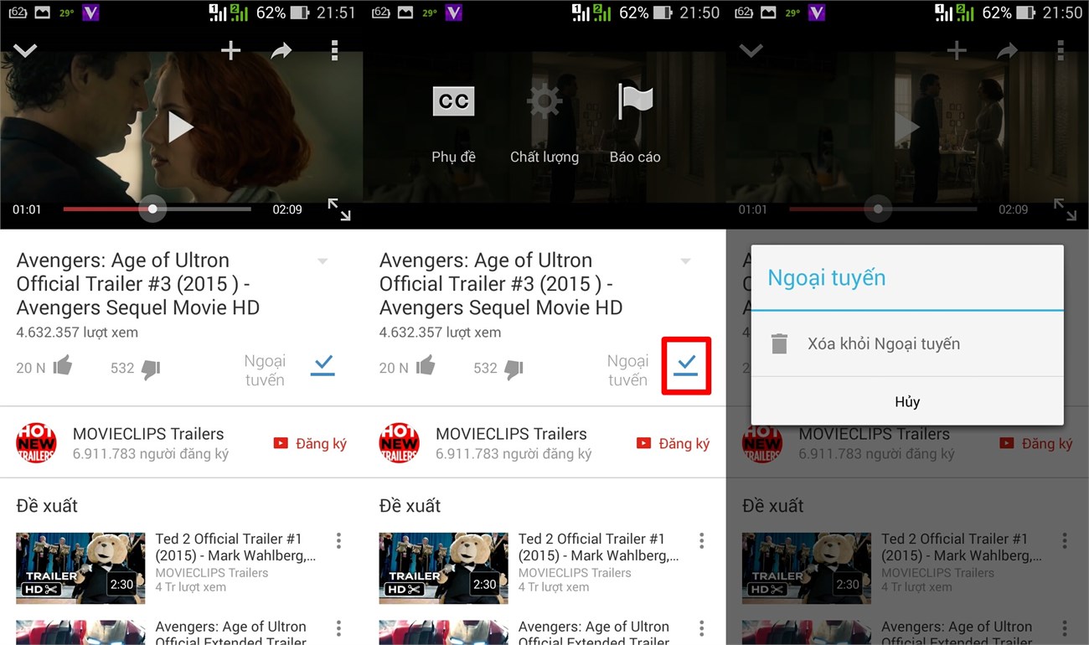Click the trash icon in Ngoại tuyến dialog

click(779, 344)
